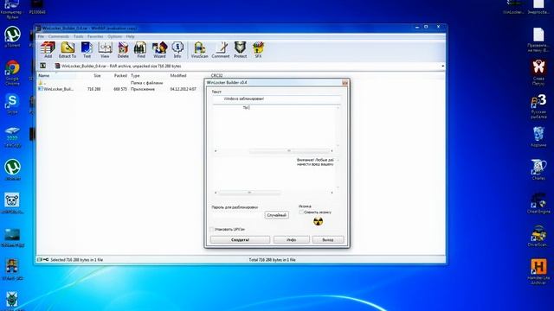Close the WinLocker Builder dialog
The image size is (554, 311).
point(345,83)
